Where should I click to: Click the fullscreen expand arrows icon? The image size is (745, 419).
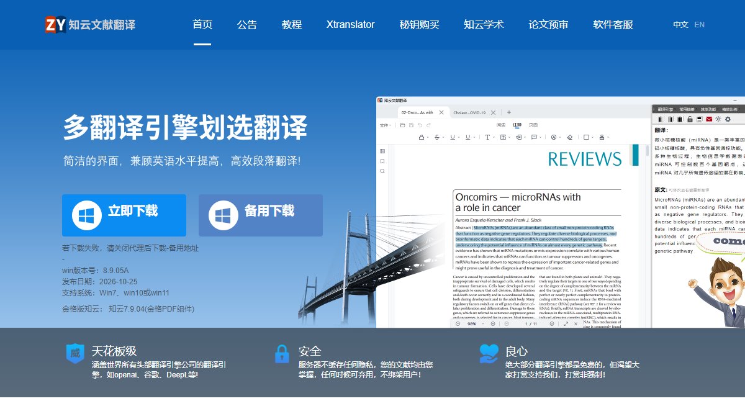[566, 323]
